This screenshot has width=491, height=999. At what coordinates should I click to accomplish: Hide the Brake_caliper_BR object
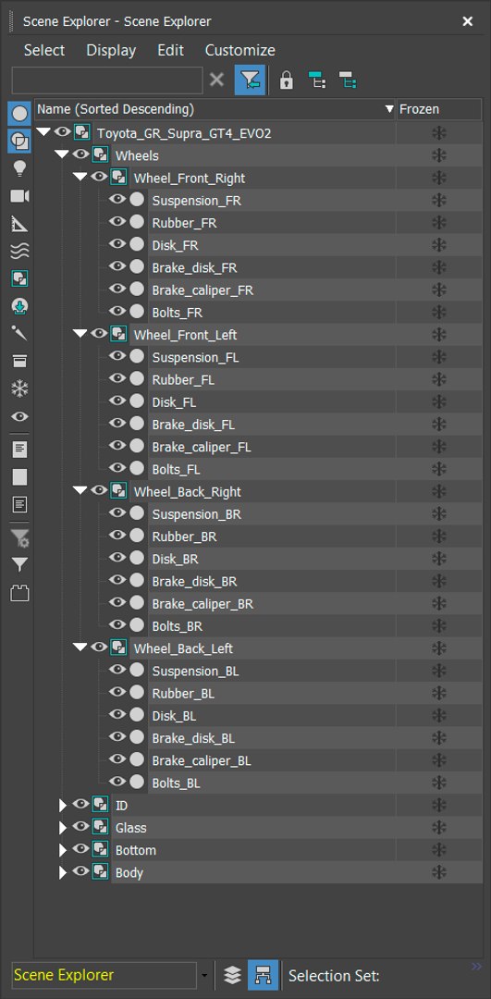[117, 603]
